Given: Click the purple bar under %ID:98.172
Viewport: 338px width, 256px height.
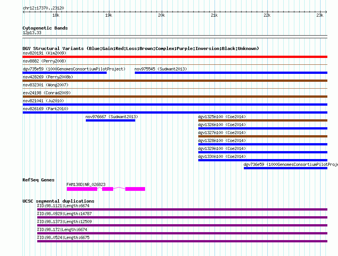Looking at the screenshot, I should click(x=182, y=233).
